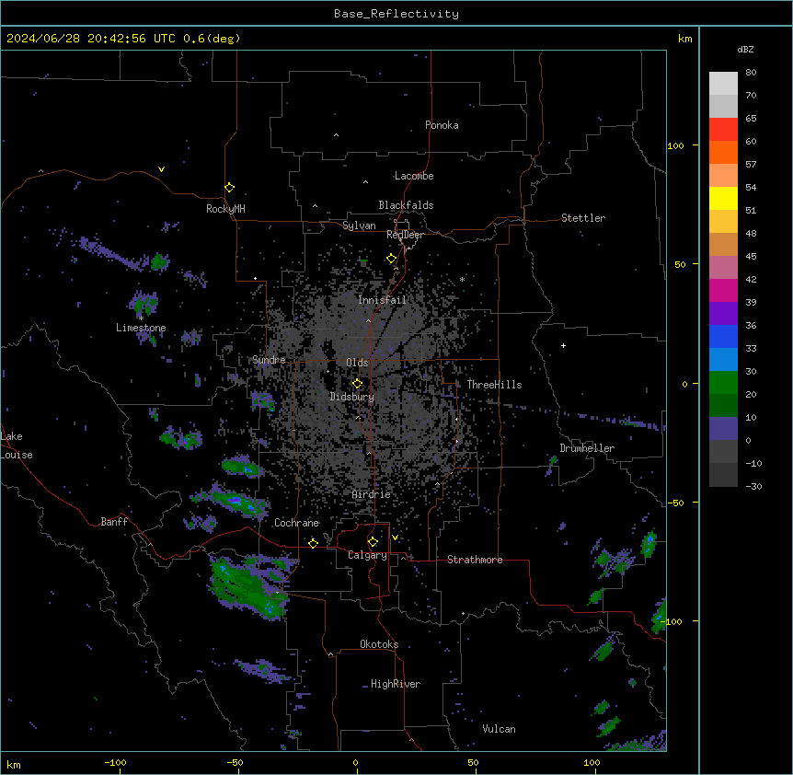Image resolution: width=793 pixels, height=775 pixels.
Task: Click the Okotoks city label
Action: click(x=379, y=644)
